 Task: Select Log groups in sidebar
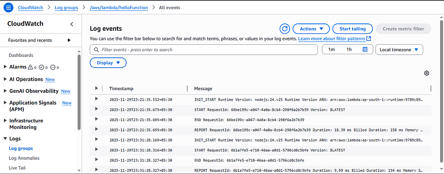(21, 148)
